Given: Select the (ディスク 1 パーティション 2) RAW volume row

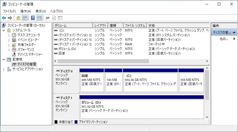Looking at the screenshot, I should (x=131, y=44).
